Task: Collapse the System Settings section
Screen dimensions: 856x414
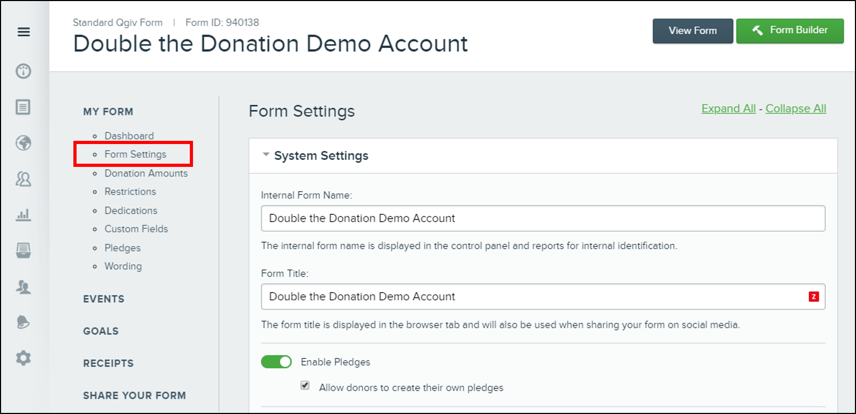Action: coord(266,155)
